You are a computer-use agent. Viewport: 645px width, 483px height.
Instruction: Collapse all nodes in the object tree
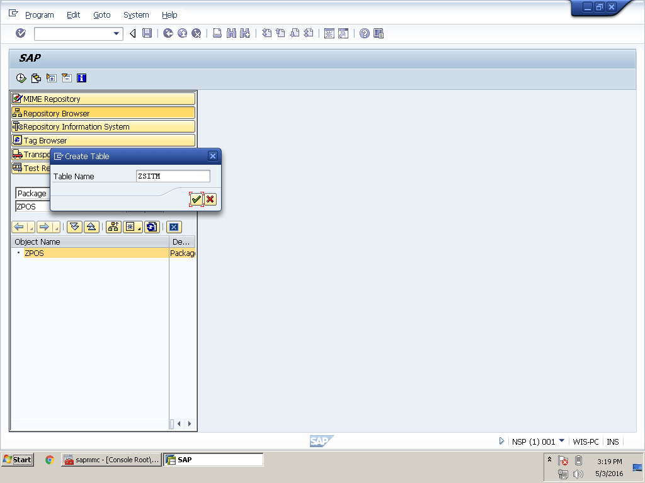pos(91,227)
